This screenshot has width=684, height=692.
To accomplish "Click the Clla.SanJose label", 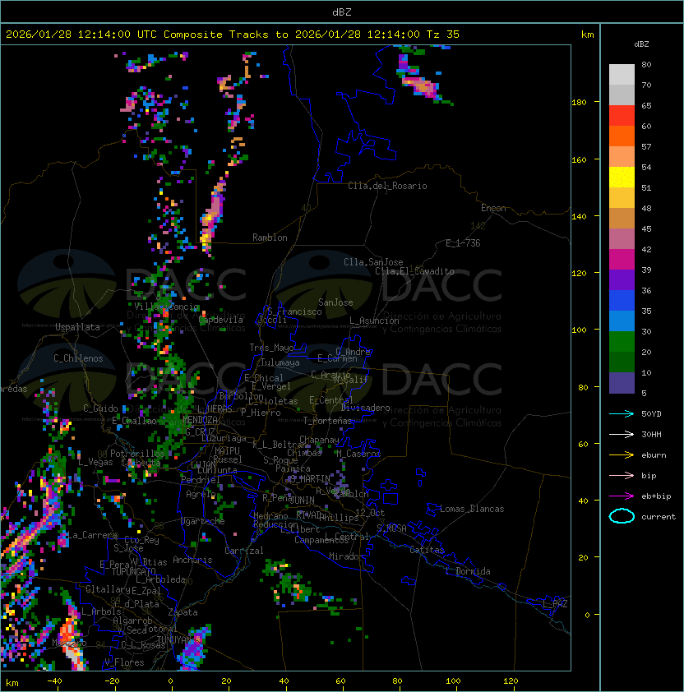I will point(373,262).
